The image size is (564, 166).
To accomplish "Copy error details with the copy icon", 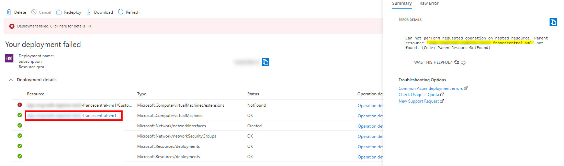I will click(x=553, y=22).
